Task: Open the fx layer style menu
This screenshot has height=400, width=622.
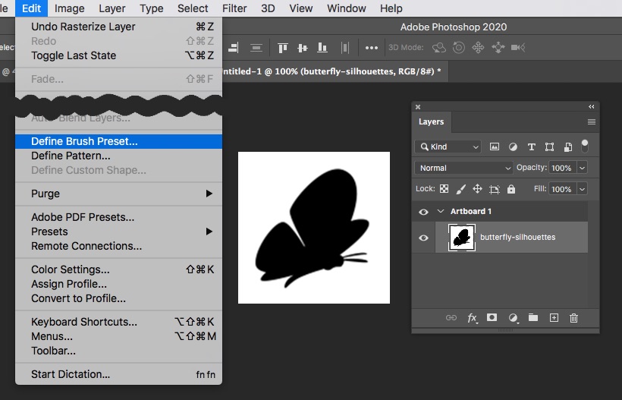Action: coord(472,318)
